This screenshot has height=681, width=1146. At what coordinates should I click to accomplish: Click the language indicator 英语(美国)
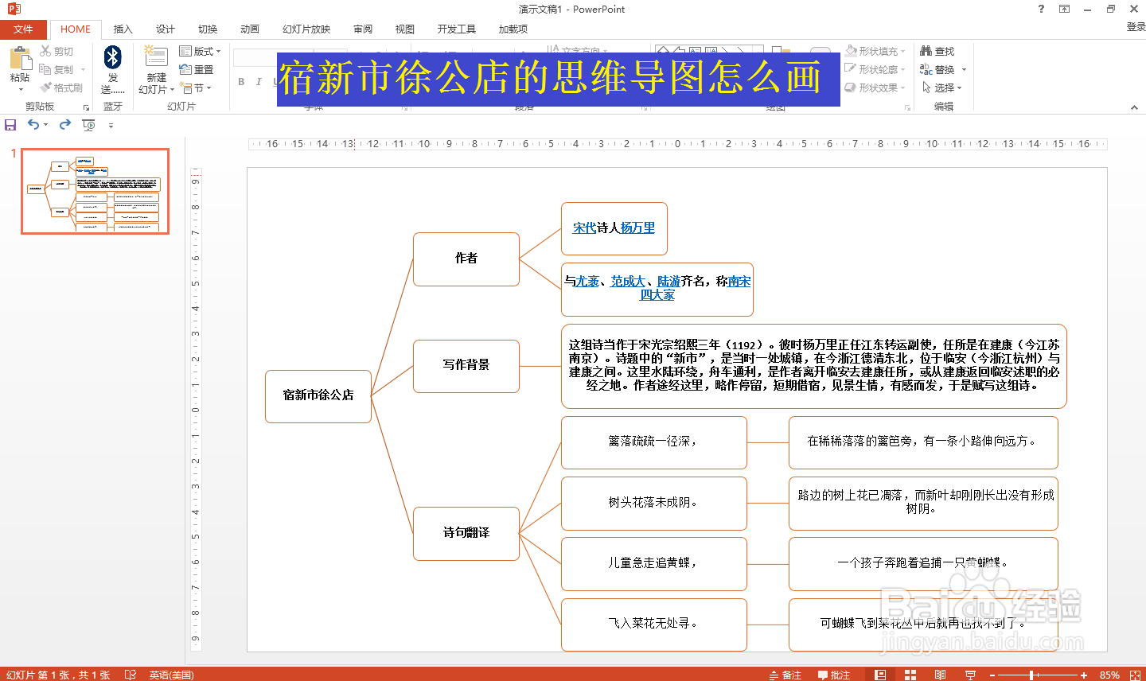[x=171, y=675]
